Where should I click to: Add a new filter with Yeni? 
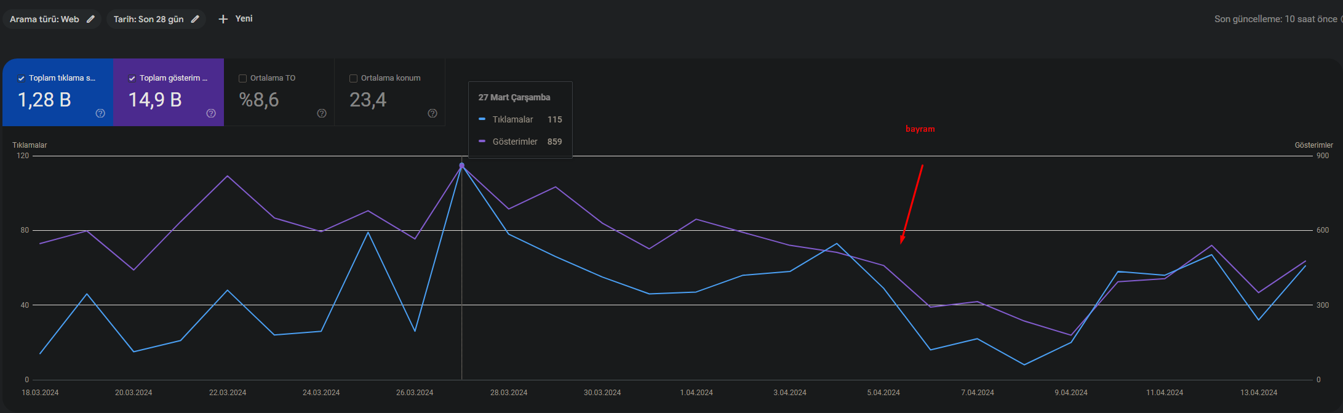click(236, 19)
